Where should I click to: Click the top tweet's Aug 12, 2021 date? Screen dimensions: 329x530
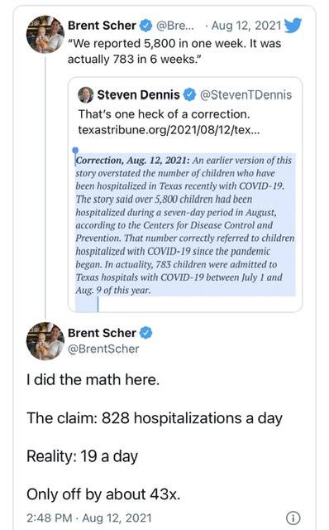click(246, 26)
